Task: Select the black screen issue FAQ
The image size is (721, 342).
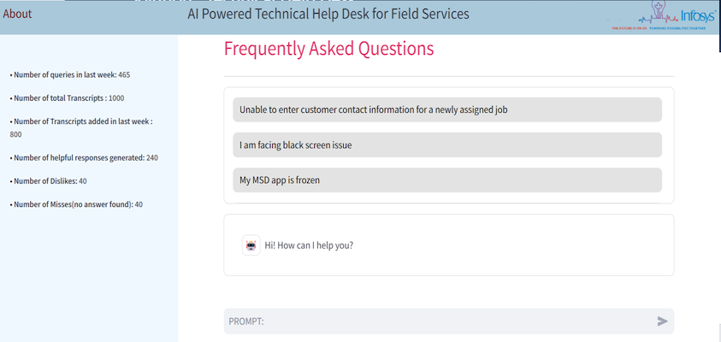Action: click(447, 145)
